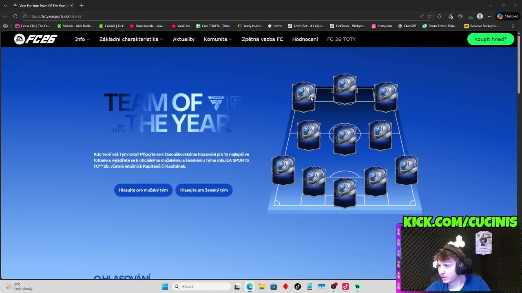Open a new browser tab
Screen dimensions: 522x293
click(x=82, y=6)
